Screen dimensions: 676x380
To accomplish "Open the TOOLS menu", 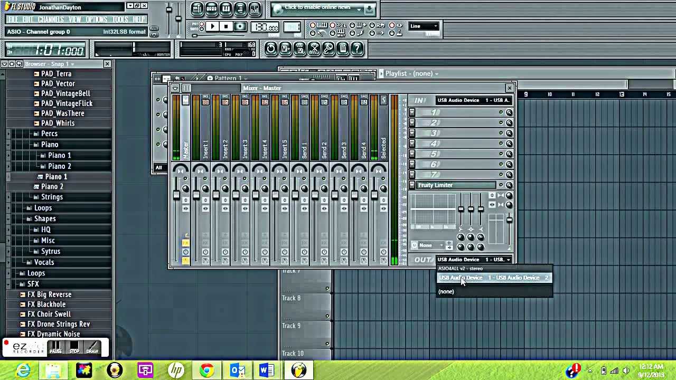I will (x=120, y=20).
